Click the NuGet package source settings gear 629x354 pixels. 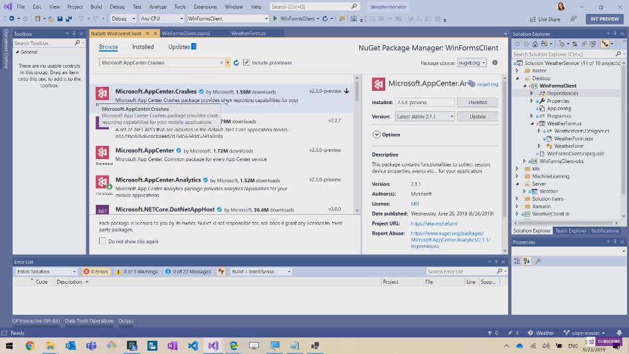[494, 63]
